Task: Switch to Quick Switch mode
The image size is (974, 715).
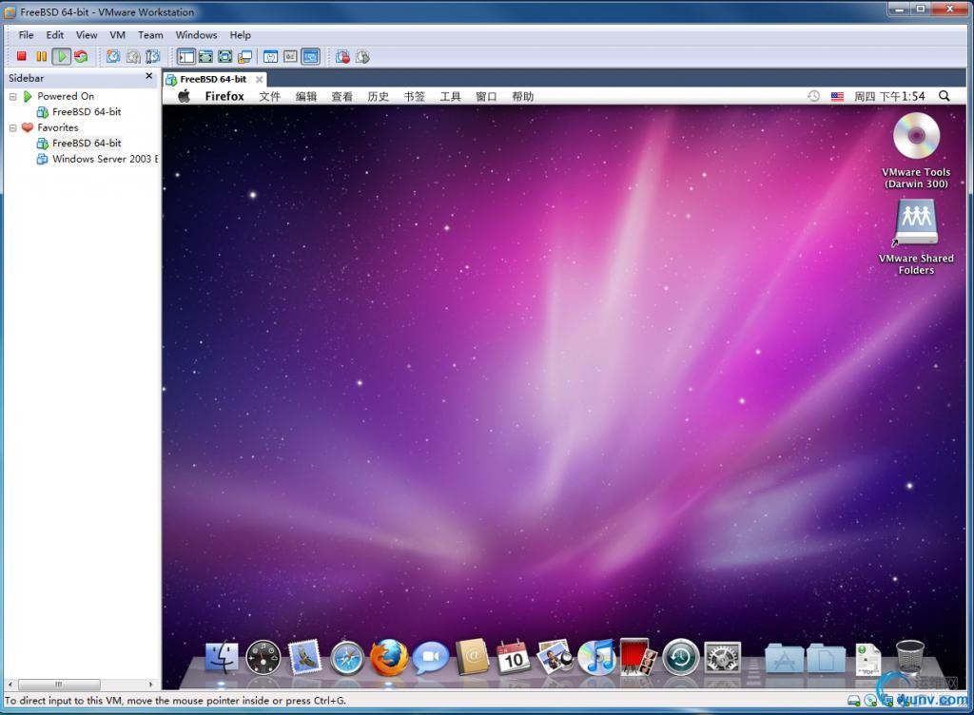Action: (x=205, y=56)
